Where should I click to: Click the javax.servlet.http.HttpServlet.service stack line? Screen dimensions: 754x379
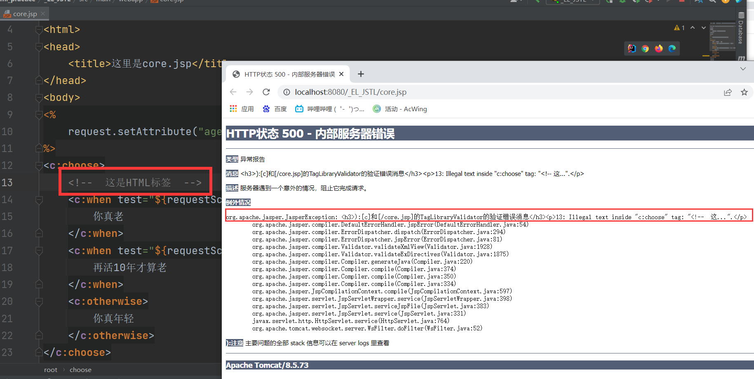tap(351, 321)
